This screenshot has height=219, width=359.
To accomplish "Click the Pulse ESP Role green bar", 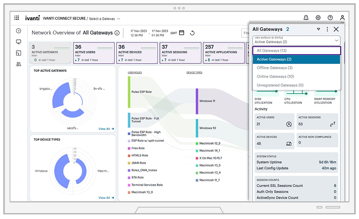I will pyautogui.click(x=129, y=92).
